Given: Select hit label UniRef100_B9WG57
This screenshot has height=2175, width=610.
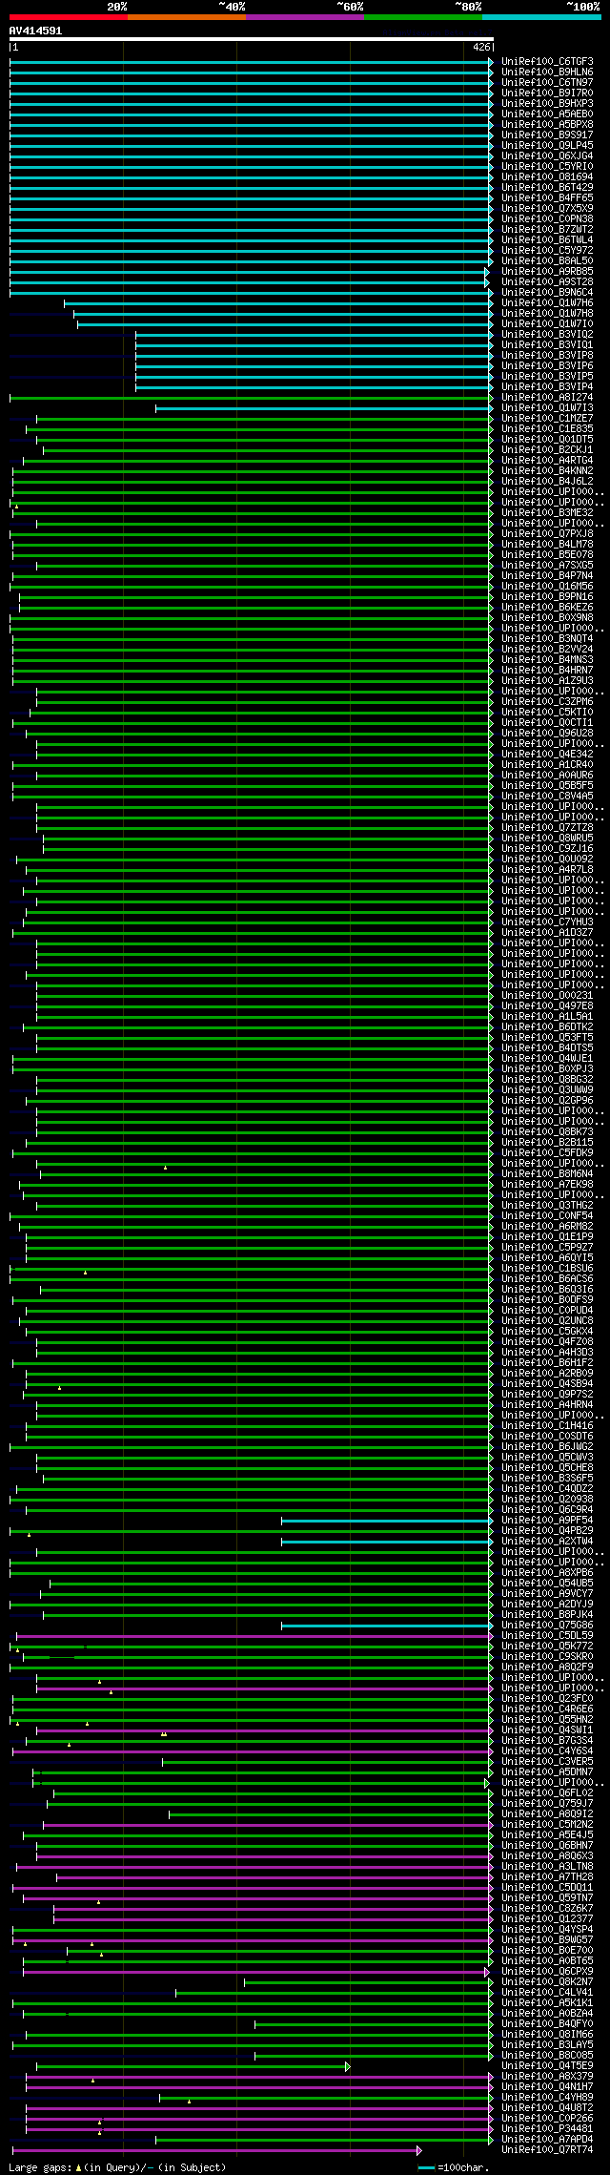Looking at the screenshot, I should tap(547, 1940).
